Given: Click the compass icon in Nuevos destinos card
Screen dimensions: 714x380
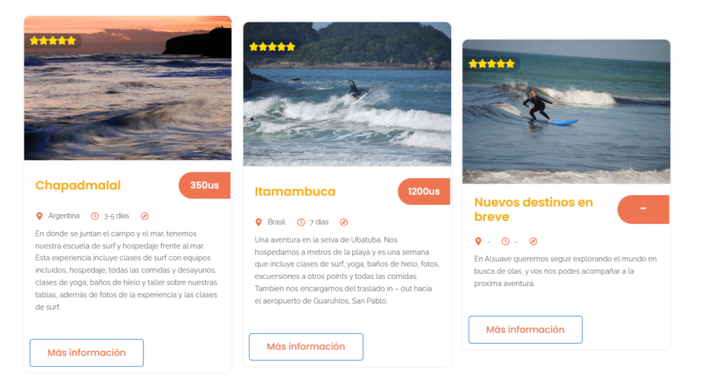Looking at the screenshot, I should click(x=533, y=241).
